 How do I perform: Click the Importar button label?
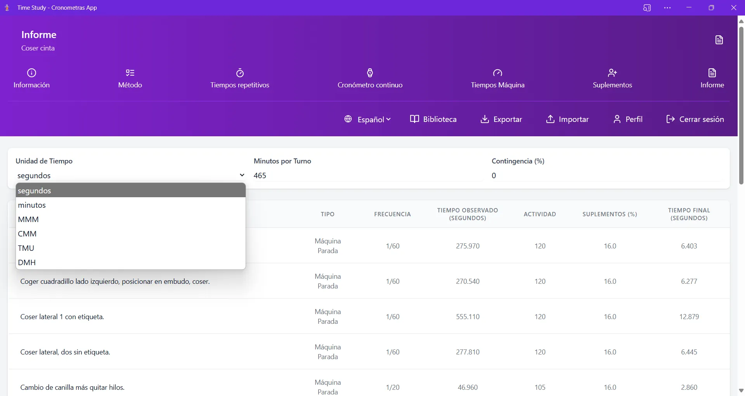(x=573, y=119)
